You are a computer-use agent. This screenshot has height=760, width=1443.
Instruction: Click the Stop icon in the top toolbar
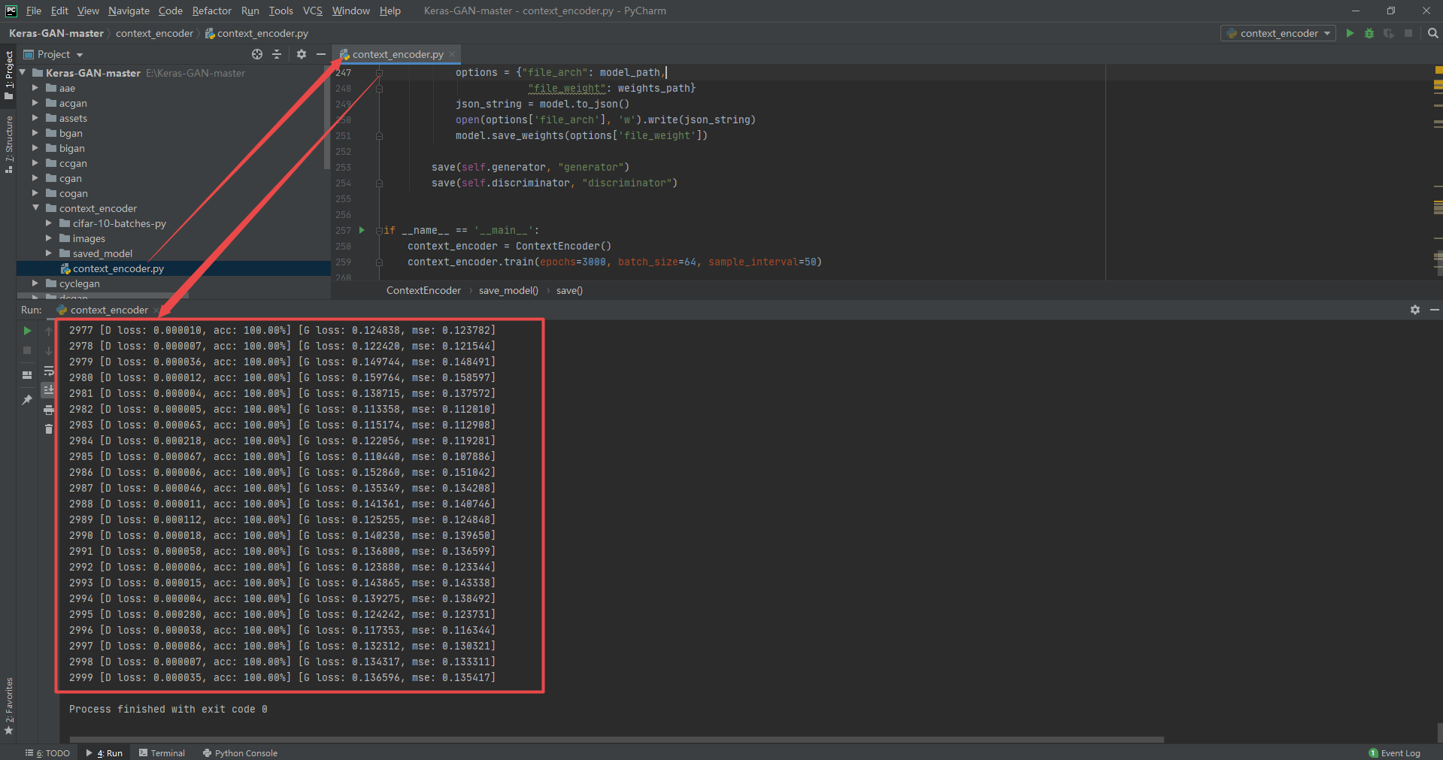tap(1408, 33)
